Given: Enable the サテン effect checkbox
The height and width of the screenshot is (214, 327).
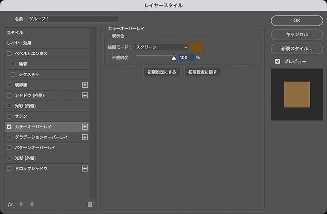Looking at the screenshot, I should point(9,116).
